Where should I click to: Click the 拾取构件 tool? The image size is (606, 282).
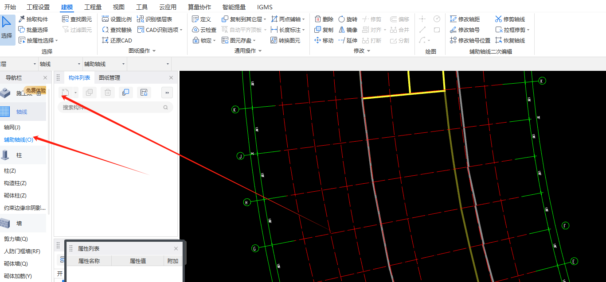[33, 19]
